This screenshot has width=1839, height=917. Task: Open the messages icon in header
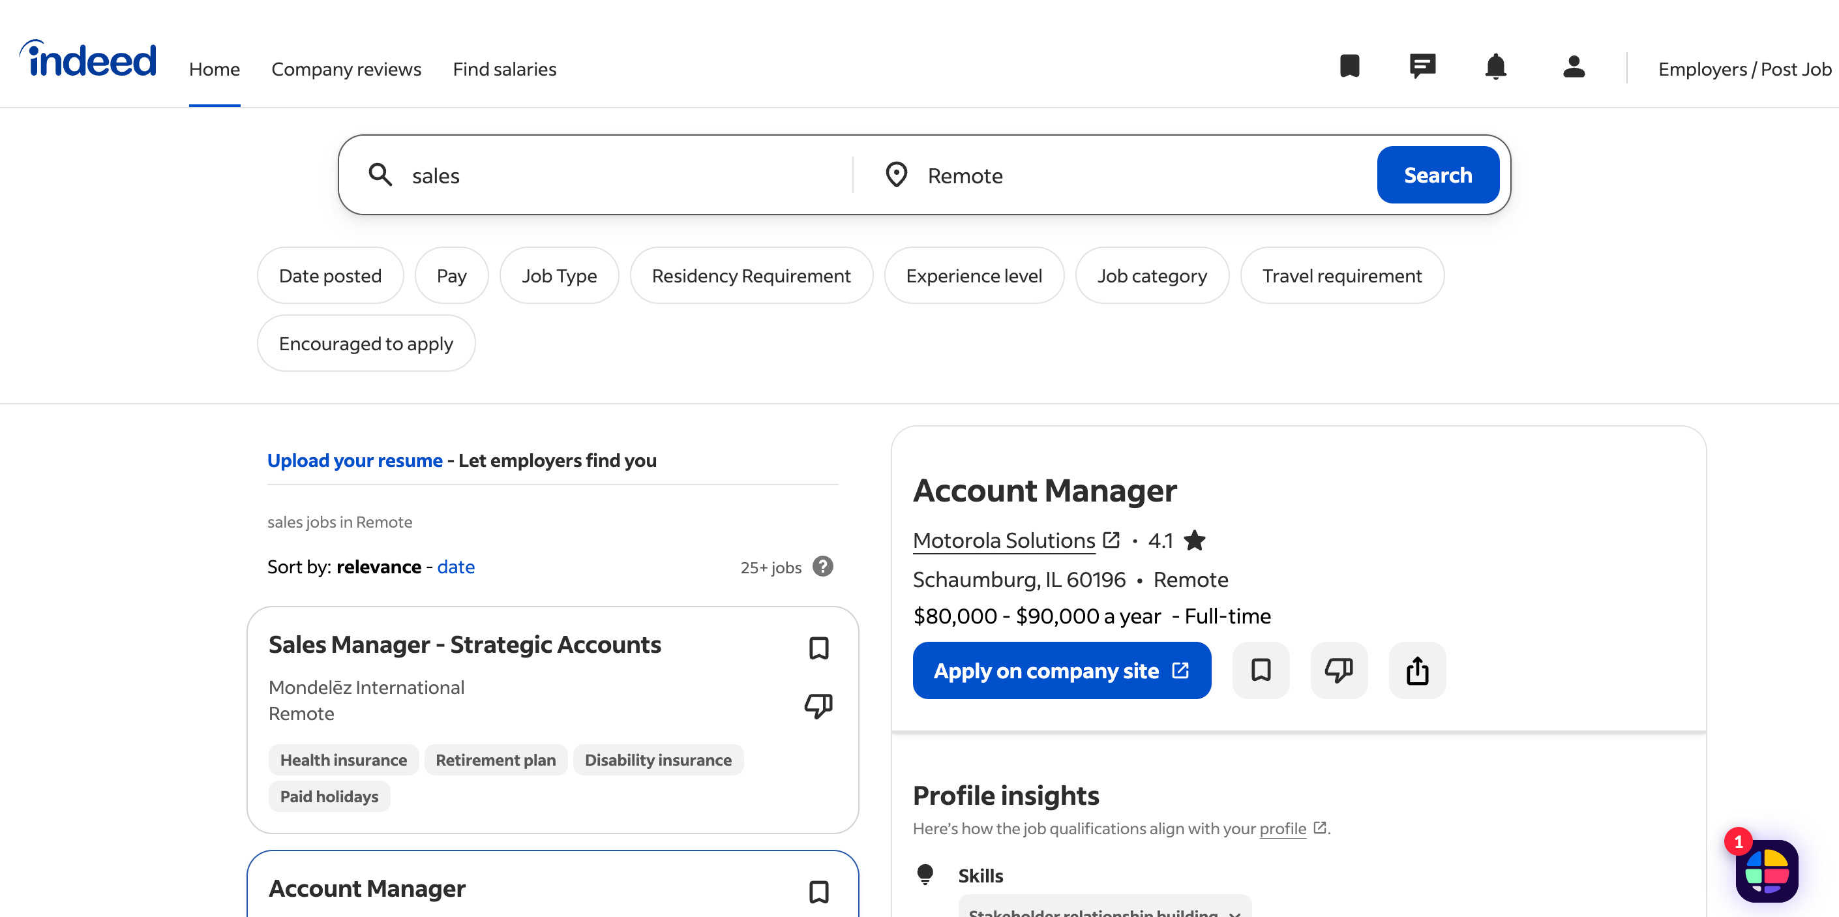pos(1422,67)
